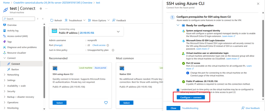The height and width of the screenshot is (111, 265).
Task: Click the Refresh icon in toolbar
Action: [52, 20]
